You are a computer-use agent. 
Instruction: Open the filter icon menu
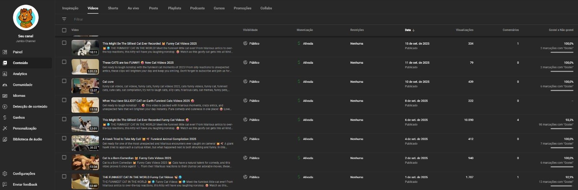point(64,19)
